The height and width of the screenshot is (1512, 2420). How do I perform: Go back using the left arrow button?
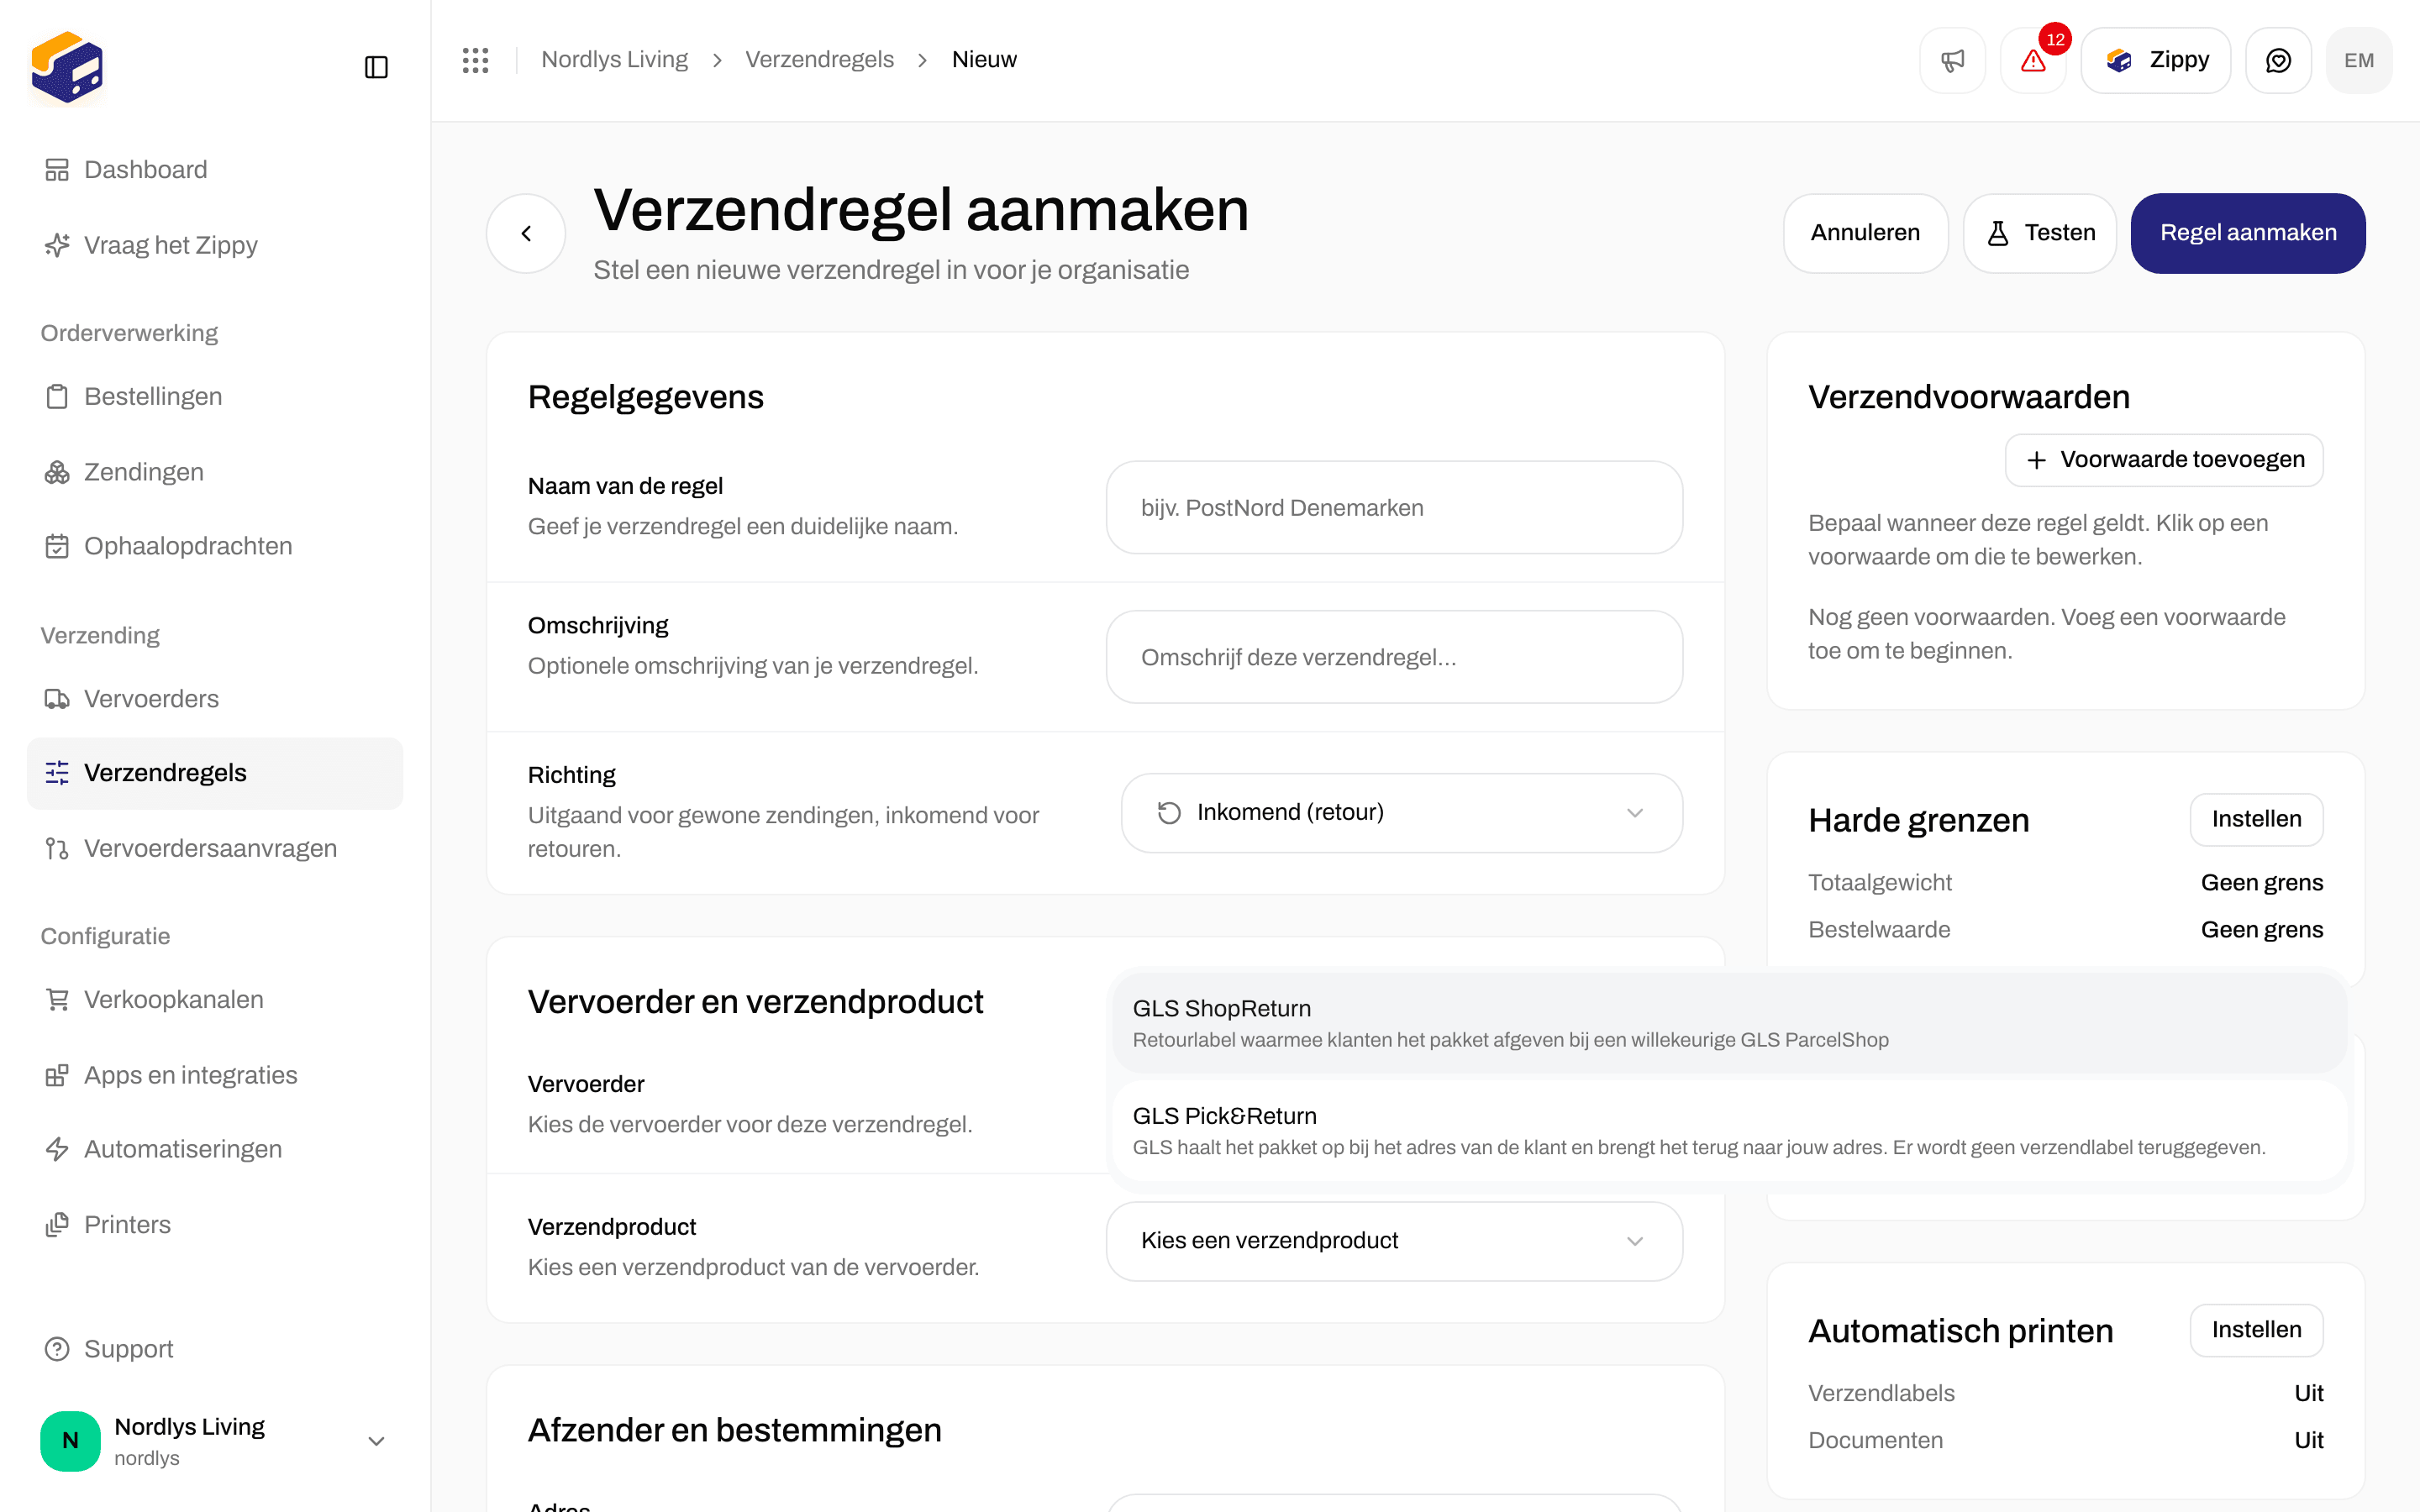click(526, 233)
